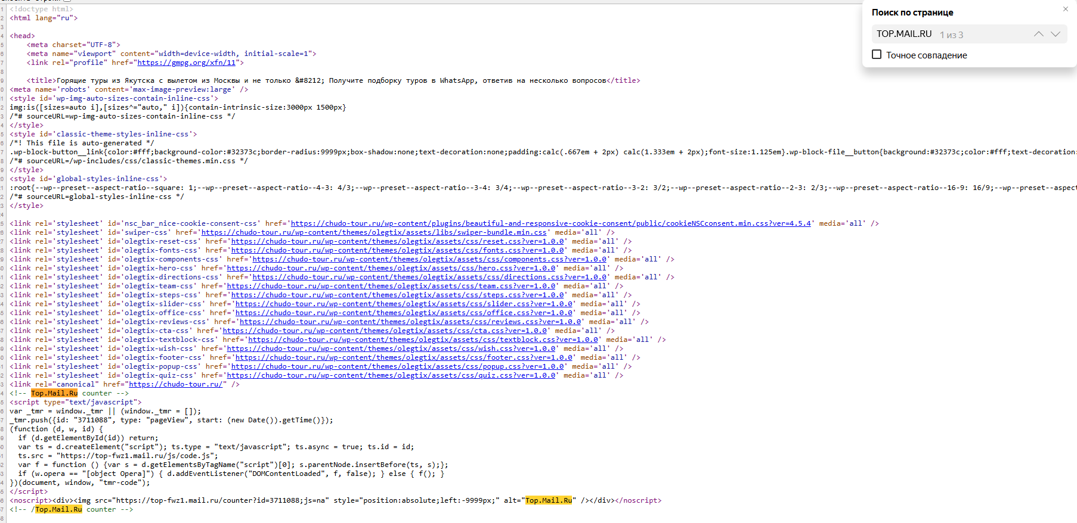The width and height of the screenshot is (1077, 523).
Task: Open the hero.css stylesheet link
Action: [x=391, y=268]
